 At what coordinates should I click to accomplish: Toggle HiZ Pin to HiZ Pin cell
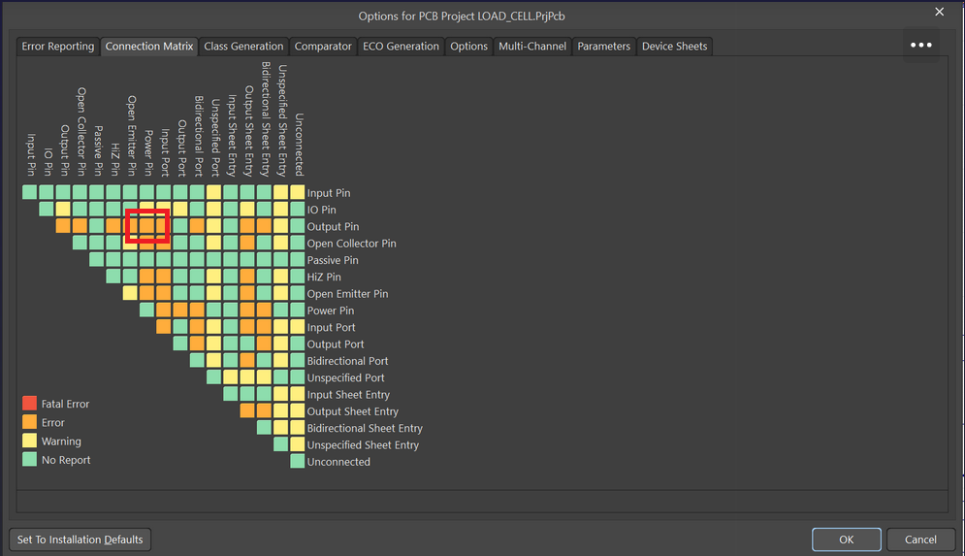[x=113, y=277]
